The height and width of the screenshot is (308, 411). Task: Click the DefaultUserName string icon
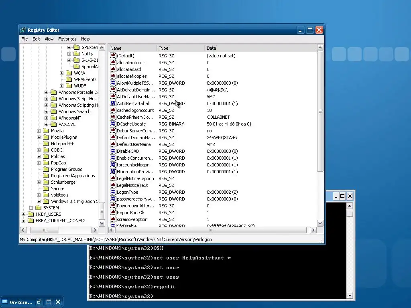(x=113, y=144)
